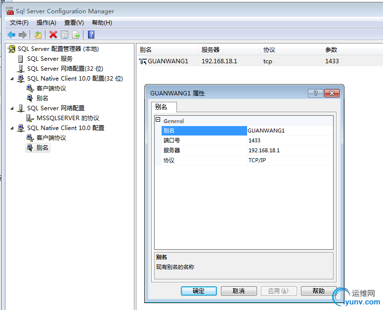Click the 应用(A) button
The height and width of the screenshot is (310, 383).
click(279, 291)
